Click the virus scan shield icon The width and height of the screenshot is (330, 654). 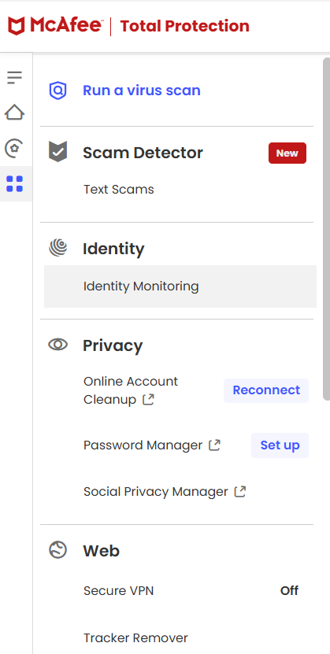[x=58, y=91]
